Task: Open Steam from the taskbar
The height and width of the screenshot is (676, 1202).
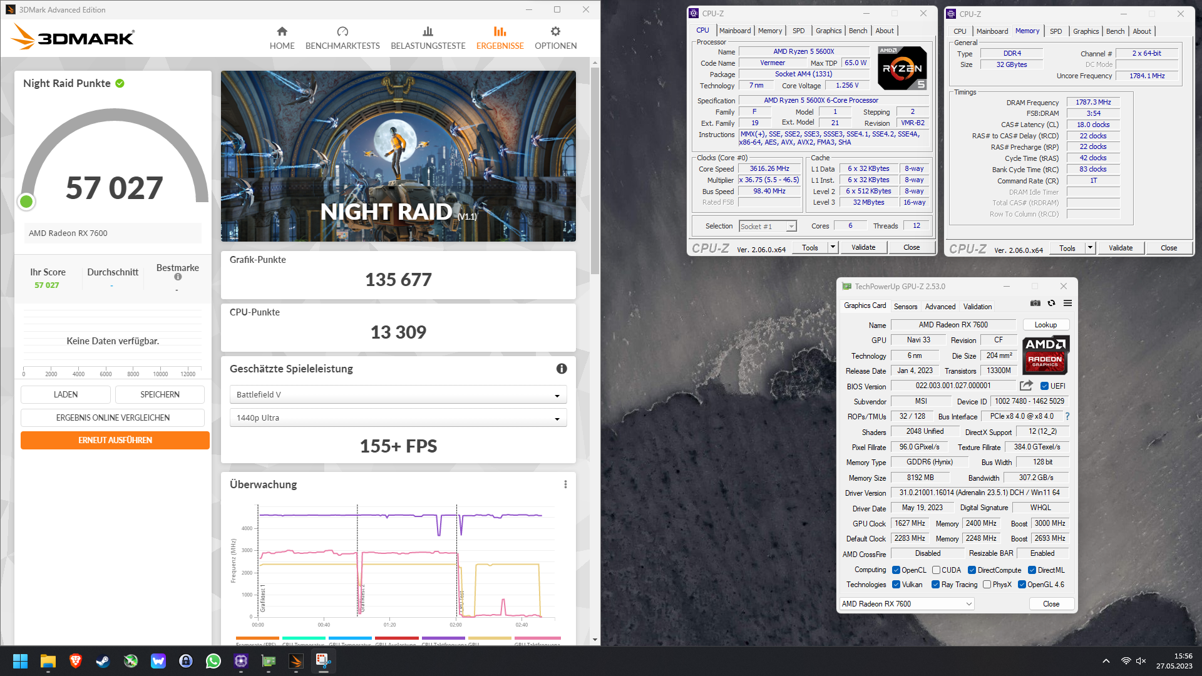Action: point(103,661)
